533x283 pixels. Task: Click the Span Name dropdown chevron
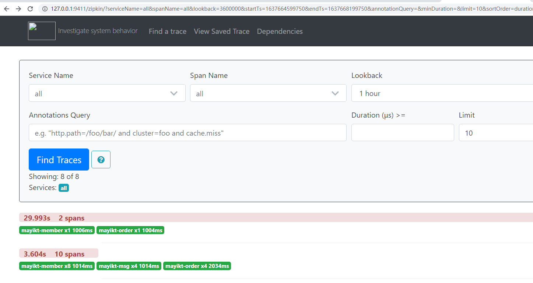(x=335, y=93)
